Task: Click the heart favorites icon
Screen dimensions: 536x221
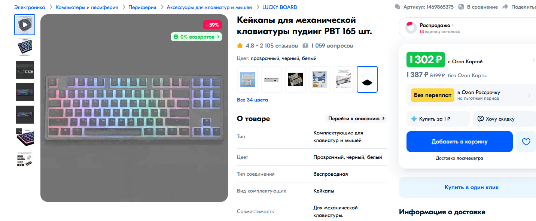Action: coord(526,142)
